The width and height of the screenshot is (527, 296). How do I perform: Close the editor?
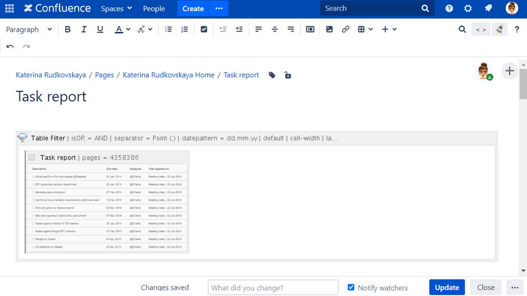pyautogui.click(x=486, y=288)
